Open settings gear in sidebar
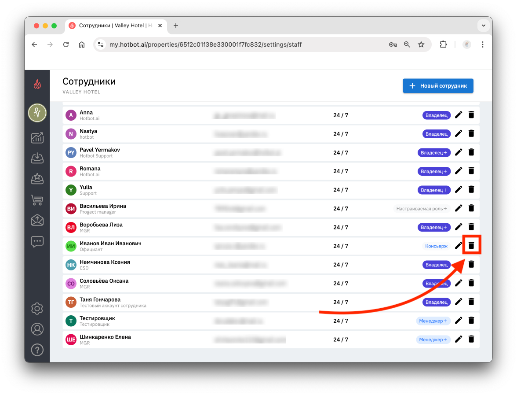Viewport: 517px width, 395px height. click(x=37, y=308)
